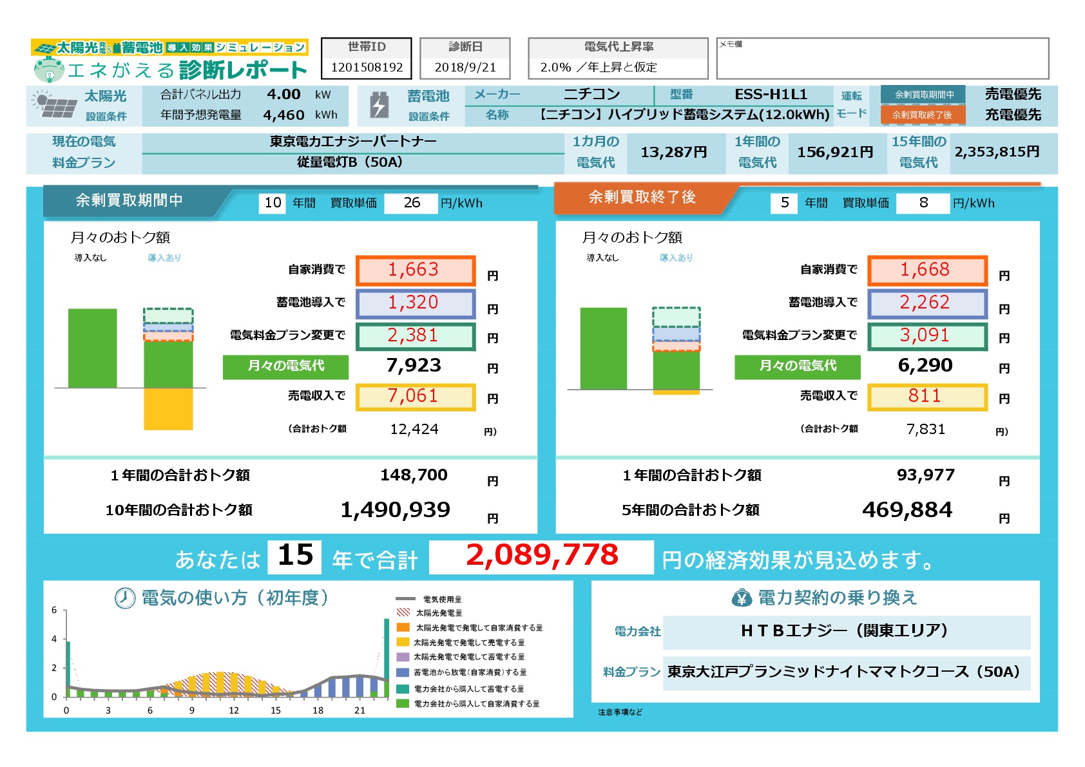Click the 5 年間 period field
Screen dimensions: 1085x767
tap(785, 203)
